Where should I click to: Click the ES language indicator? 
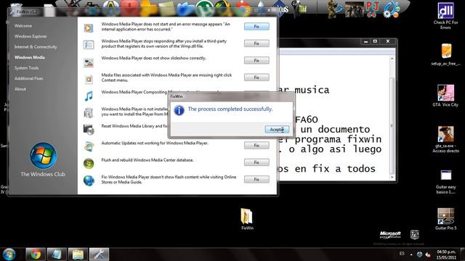point(402,254)
